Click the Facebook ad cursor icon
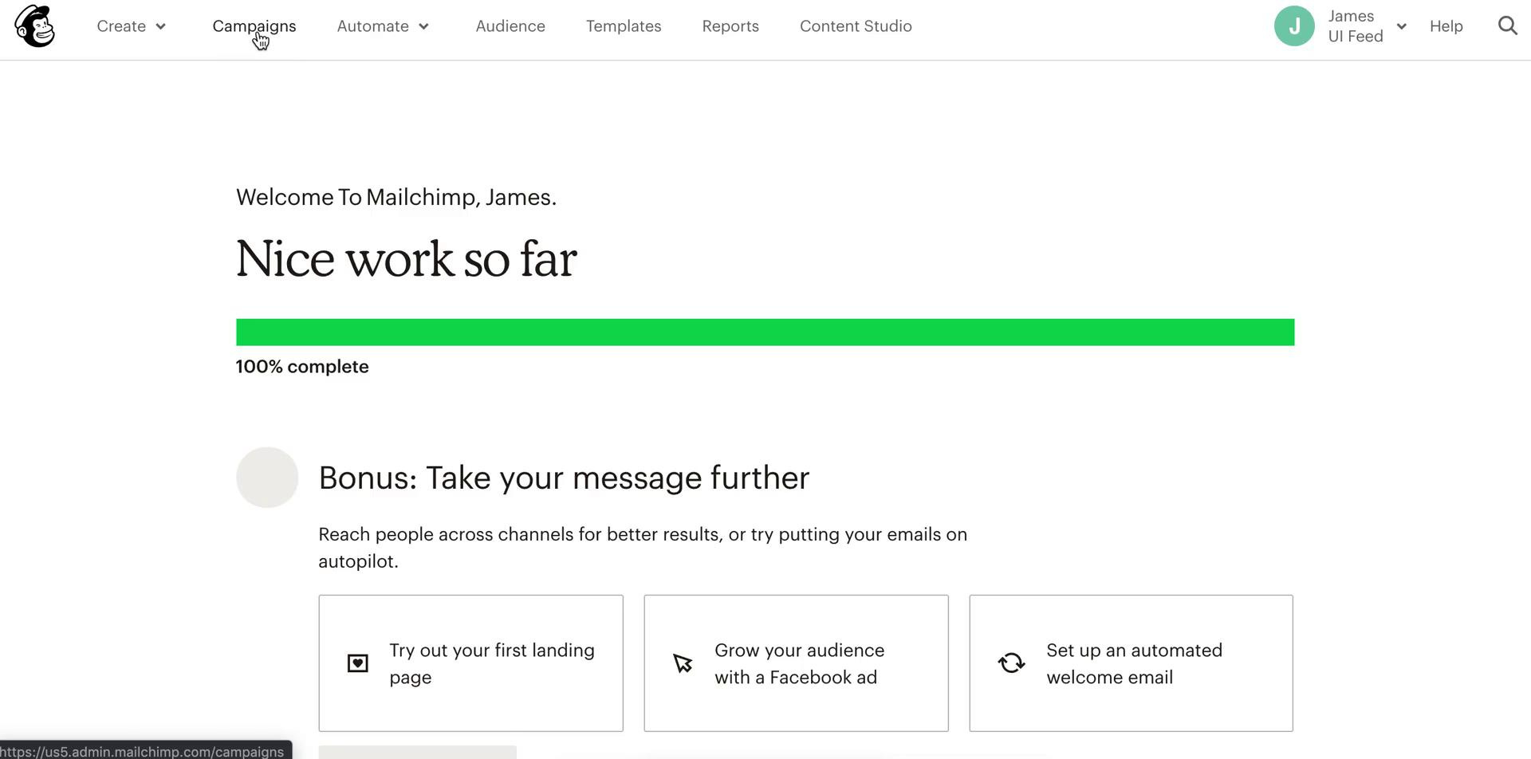This screenshot has height=759, width=1531. coord(683,663)
